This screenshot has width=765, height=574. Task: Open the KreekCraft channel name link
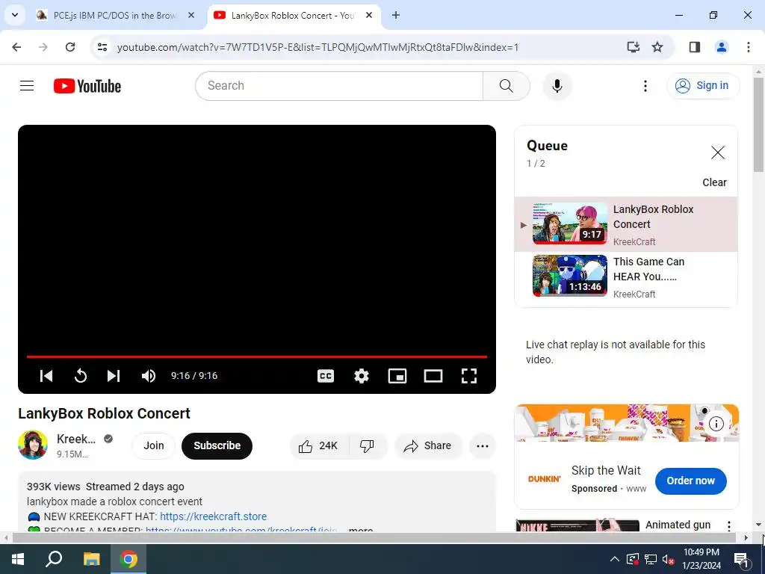coord(76,439)
